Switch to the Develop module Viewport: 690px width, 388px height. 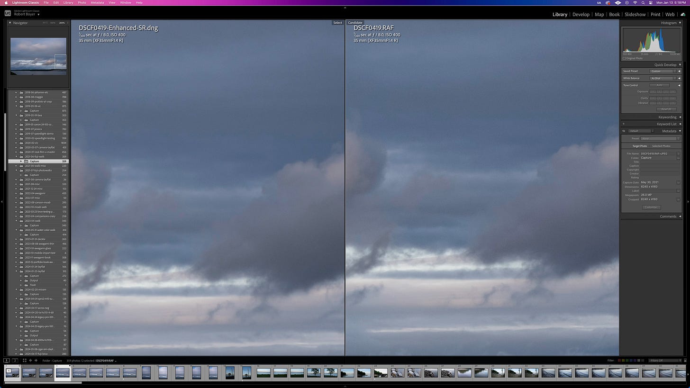(581, 14)
